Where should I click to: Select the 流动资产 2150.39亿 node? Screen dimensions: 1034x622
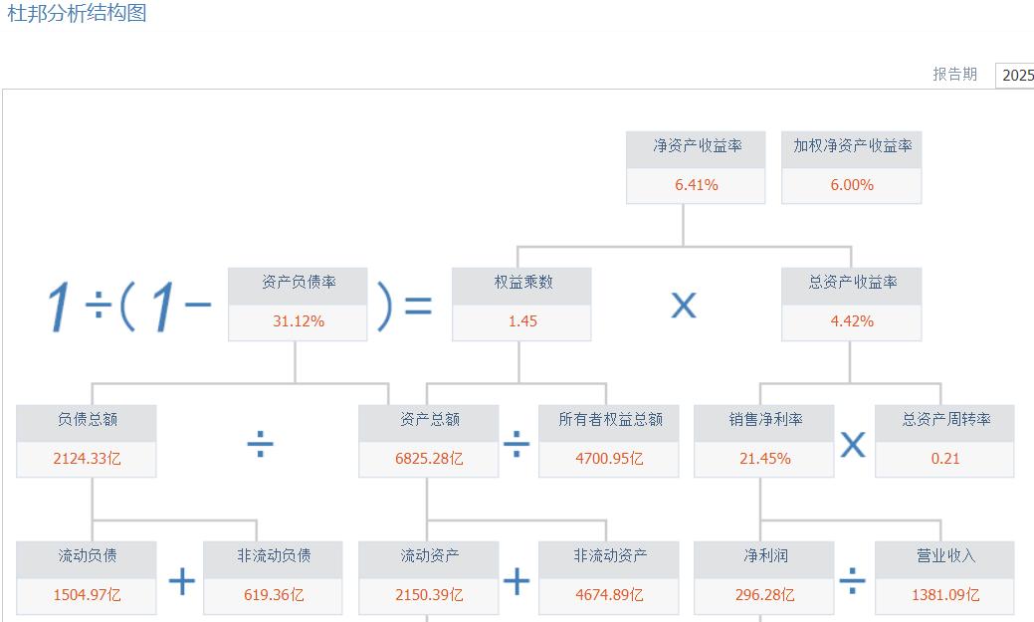point(428,575)
